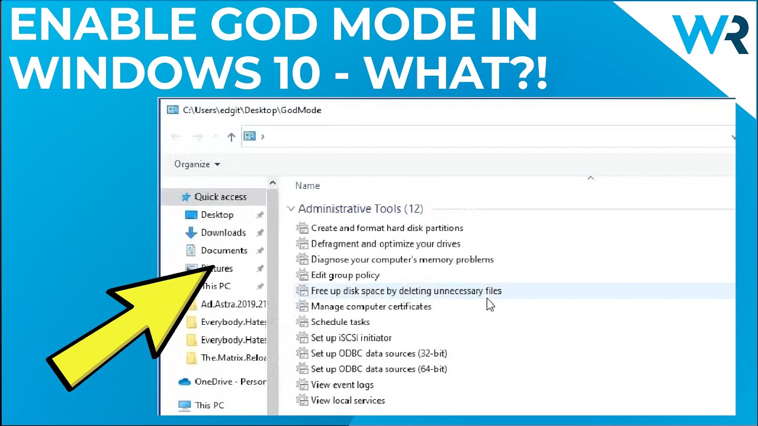The width and height of the screenshot is (758, 426).
Task: Click the OneDrive cloud icon
Action: 185,382
